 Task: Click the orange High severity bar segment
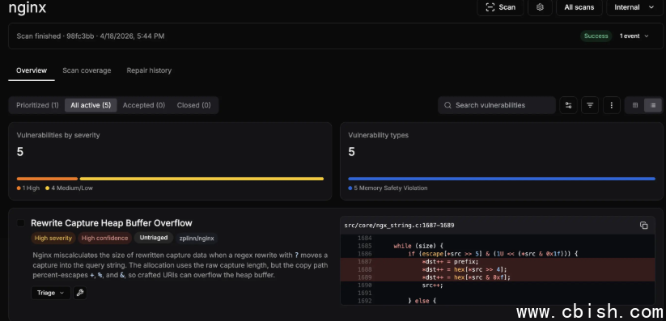47,179
